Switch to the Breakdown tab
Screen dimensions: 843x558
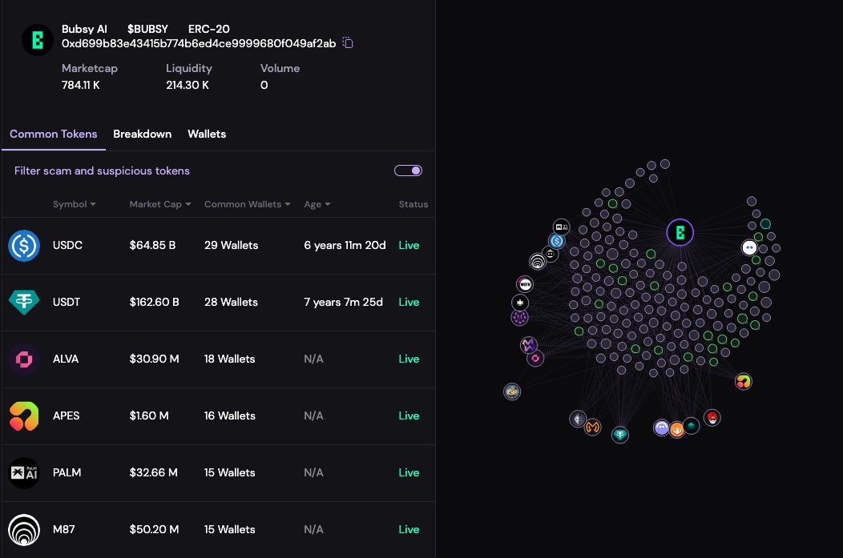pos(143,134)
